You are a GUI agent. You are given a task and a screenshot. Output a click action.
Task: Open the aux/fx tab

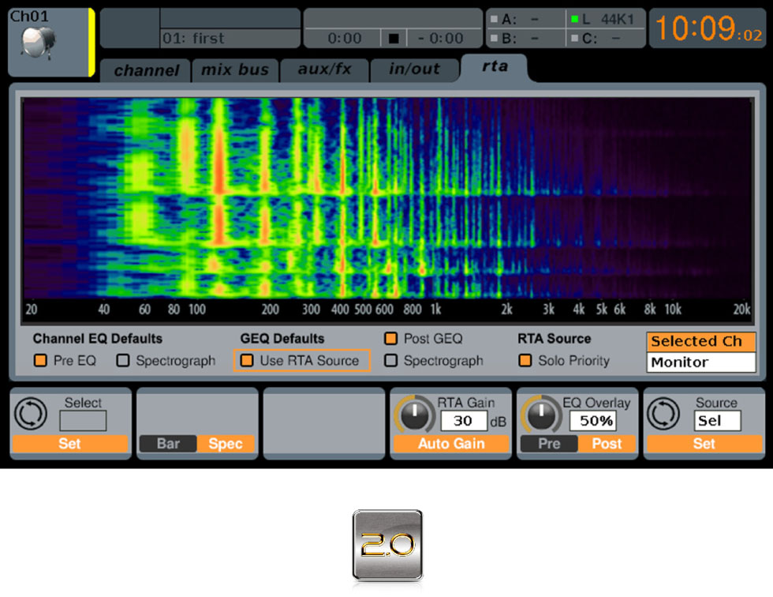pos(324,69)
